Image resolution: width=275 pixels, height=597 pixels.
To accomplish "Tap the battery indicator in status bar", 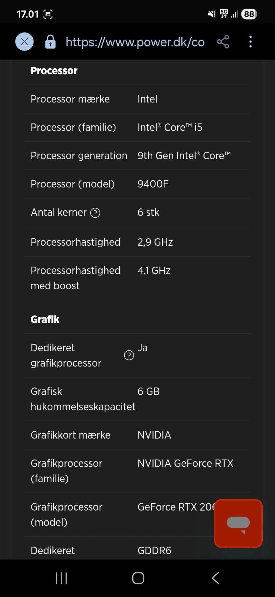I will [249, 14].
